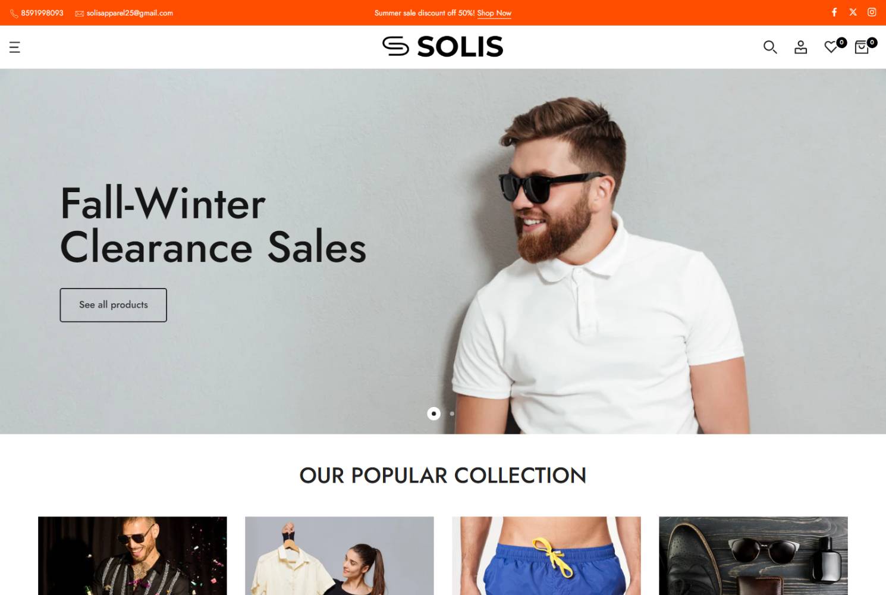Open the hamburger navigation menu

coord(15,47)
